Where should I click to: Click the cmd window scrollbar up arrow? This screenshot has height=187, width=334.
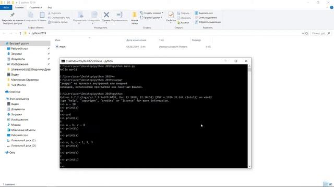pos(249,66)
